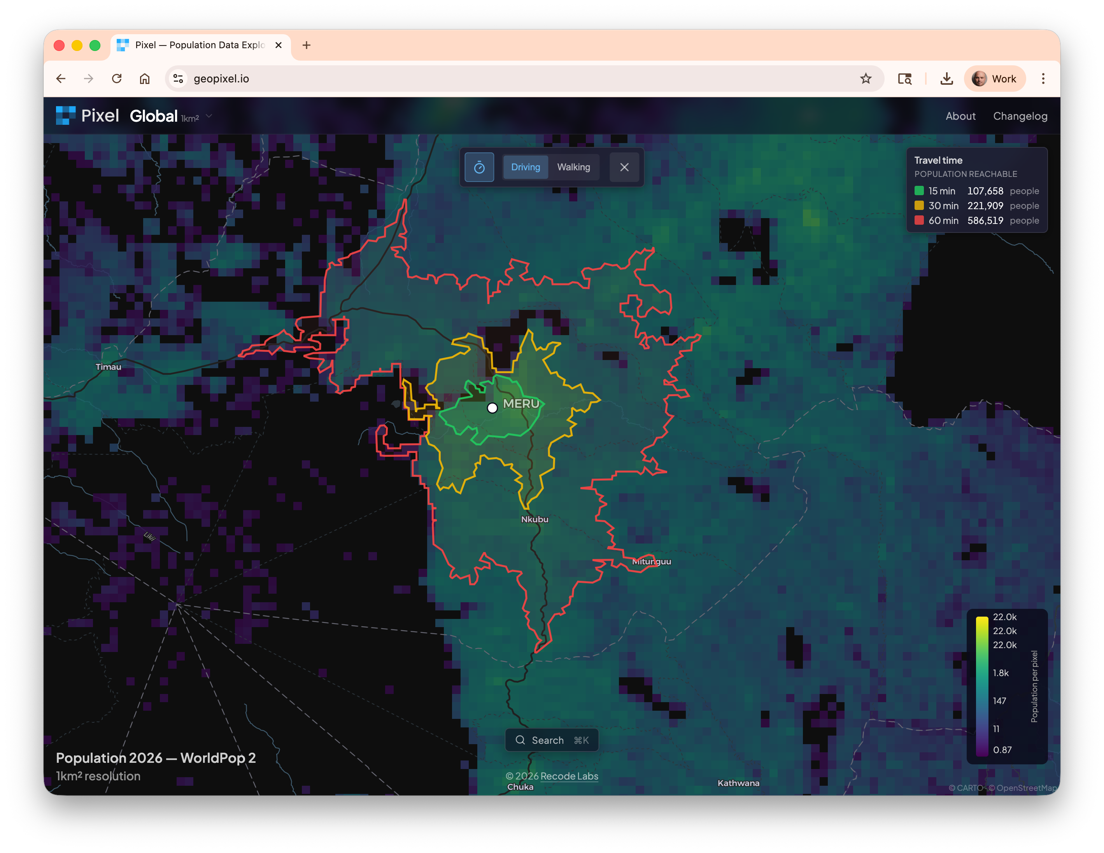Screen dimensions: 1104x853
Task: Click the Chuka map label
Action: point(520,786)
